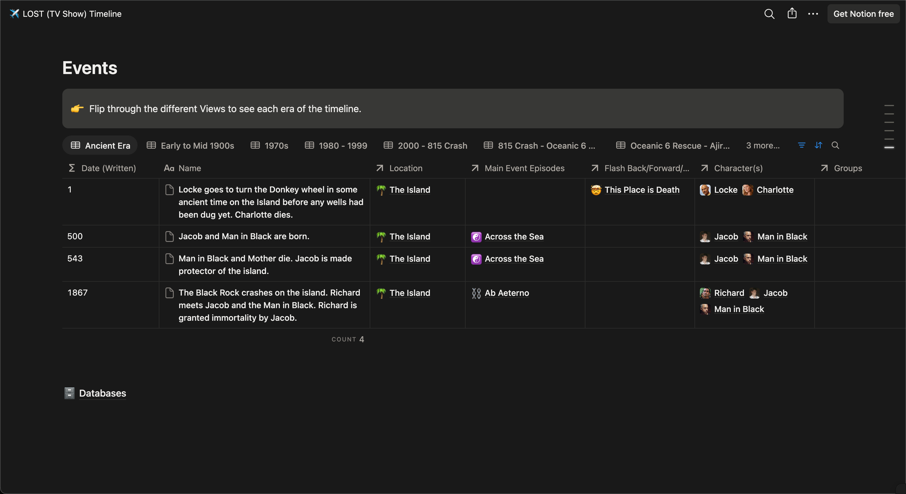Click the filter icon above the table
This screenshot has width=906, height=494.
click(x=801, y=145)
